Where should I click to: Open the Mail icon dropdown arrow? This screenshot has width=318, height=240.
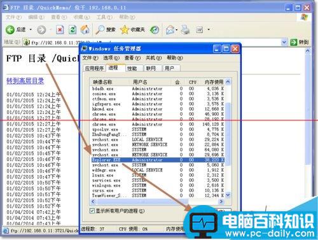pyautogui.click(x=177, y=30)
